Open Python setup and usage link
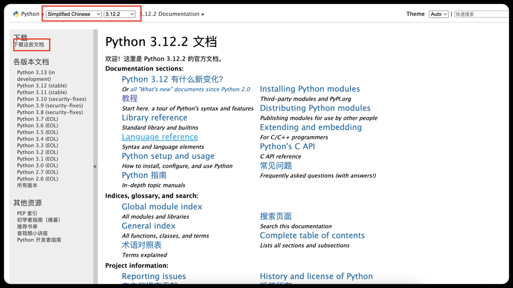The width and height of the screenshot is (513, 288). point(168,156)
